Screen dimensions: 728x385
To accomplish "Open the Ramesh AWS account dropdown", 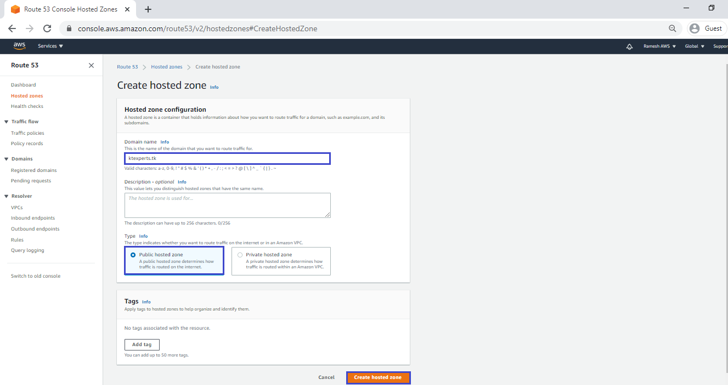I will click(x=659, y=46).
